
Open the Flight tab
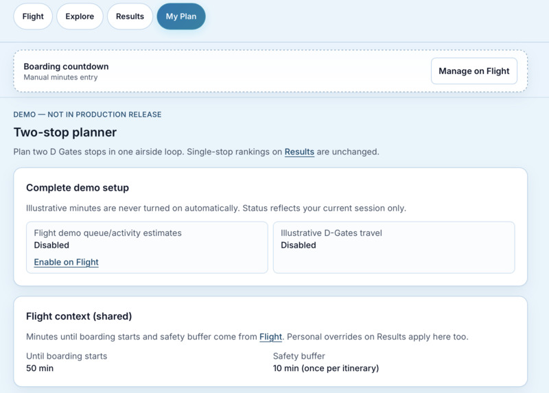[x=33, y=16]
